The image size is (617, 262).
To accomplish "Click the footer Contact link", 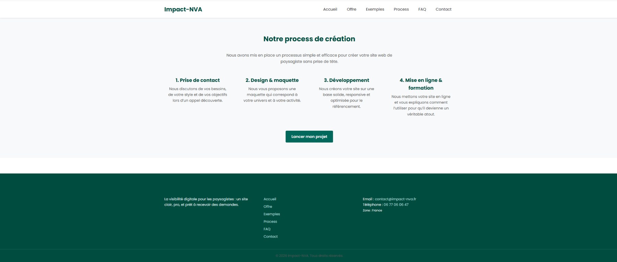I will point(270,237).
